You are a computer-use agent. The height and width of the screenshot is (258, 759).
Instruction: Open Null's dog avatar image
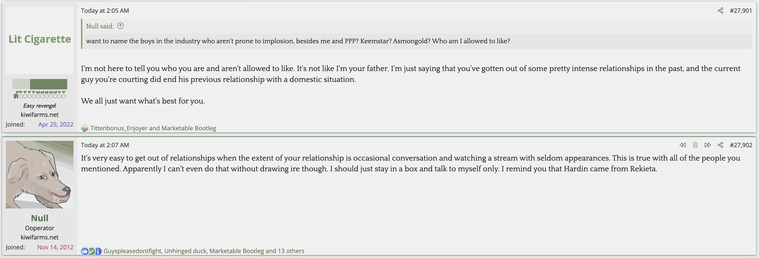pos(40,174)
